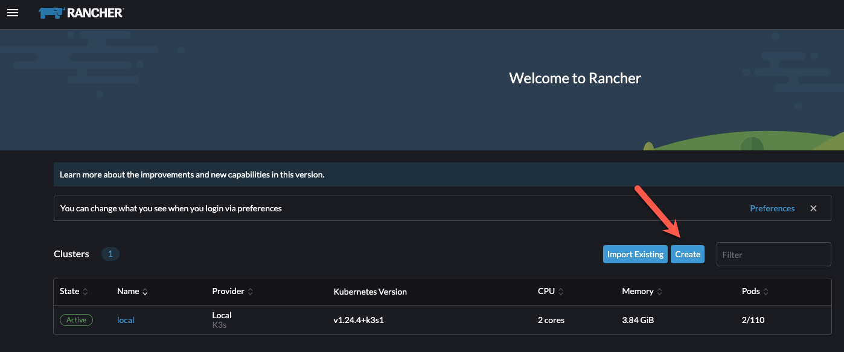844x352 pixels.
Task: Click the Active state badge for local cluster
Action: (76, 320)
